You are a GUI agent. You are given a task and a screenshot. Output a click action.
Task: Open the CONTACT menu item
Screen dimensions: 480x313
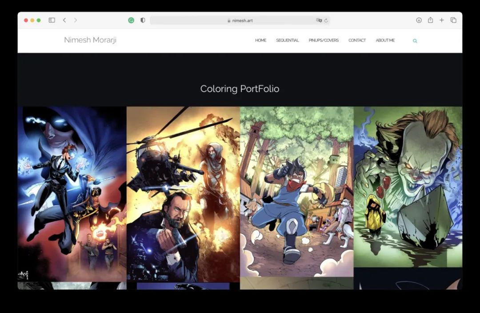click(357, 40)
